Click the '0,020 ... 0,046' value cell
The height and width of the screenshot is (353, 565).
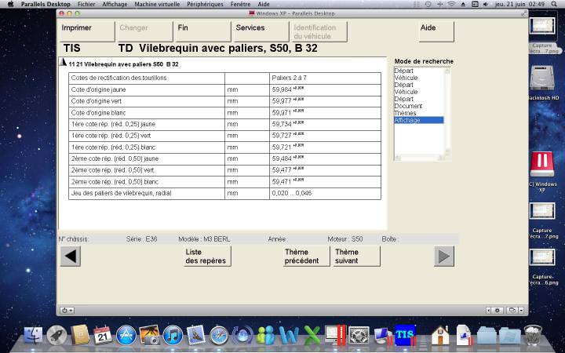click(x=325, y=194)
